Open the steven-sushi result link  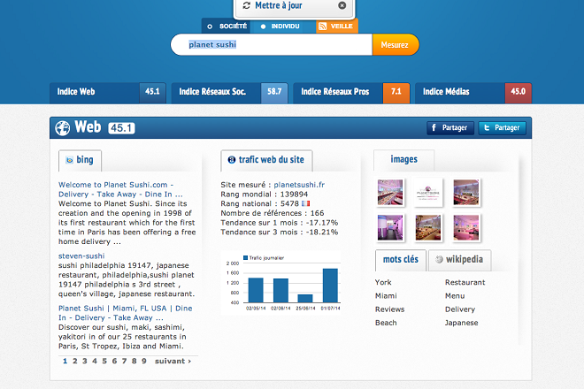coord(81,256)
